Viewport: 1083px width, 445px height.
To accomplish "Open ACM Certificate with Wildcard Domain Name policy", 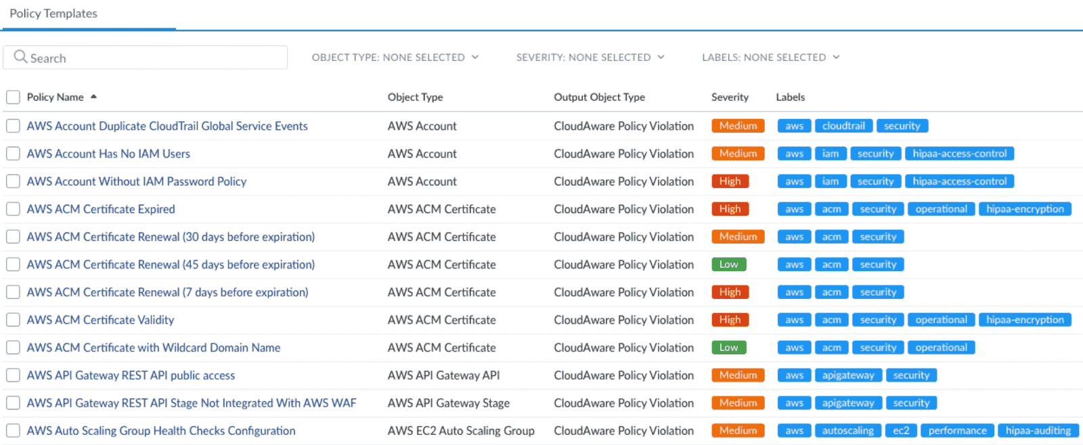I will tap(154, 348).
